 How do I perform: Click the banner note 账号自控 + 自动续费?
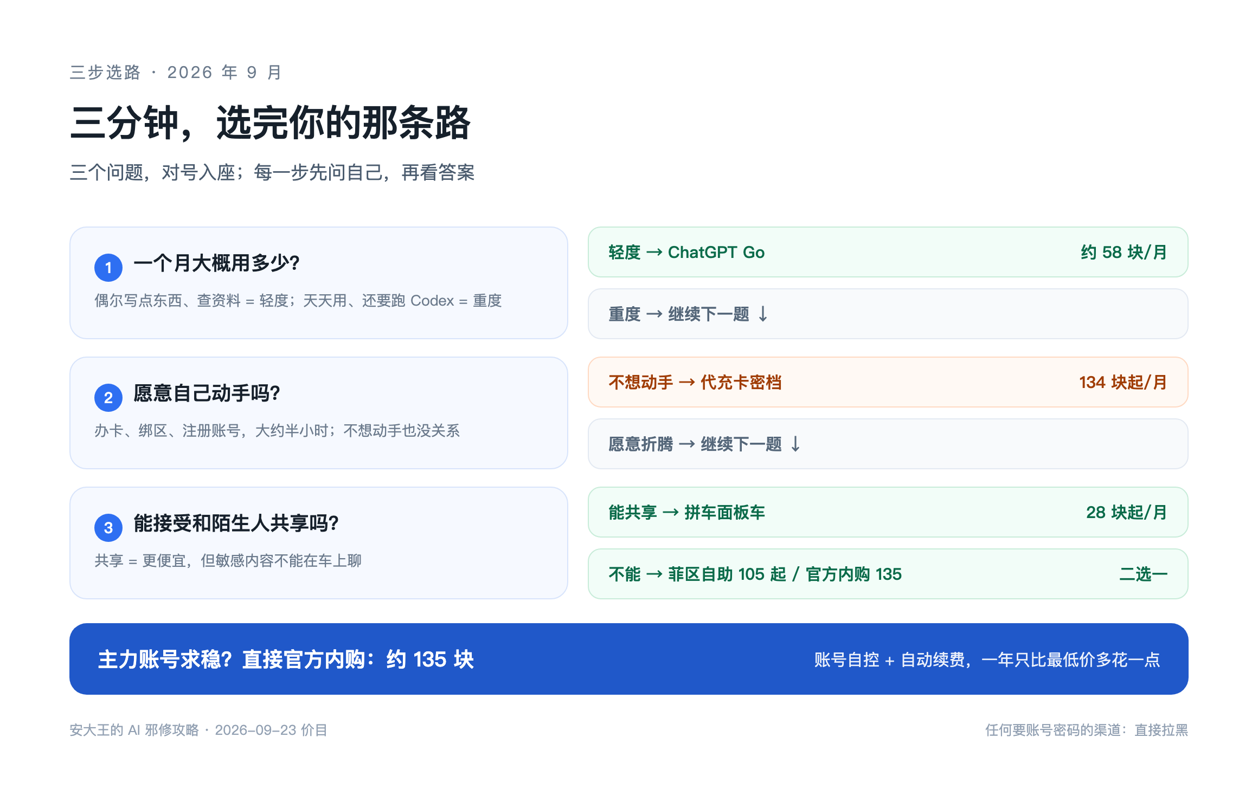pos(987,659)
